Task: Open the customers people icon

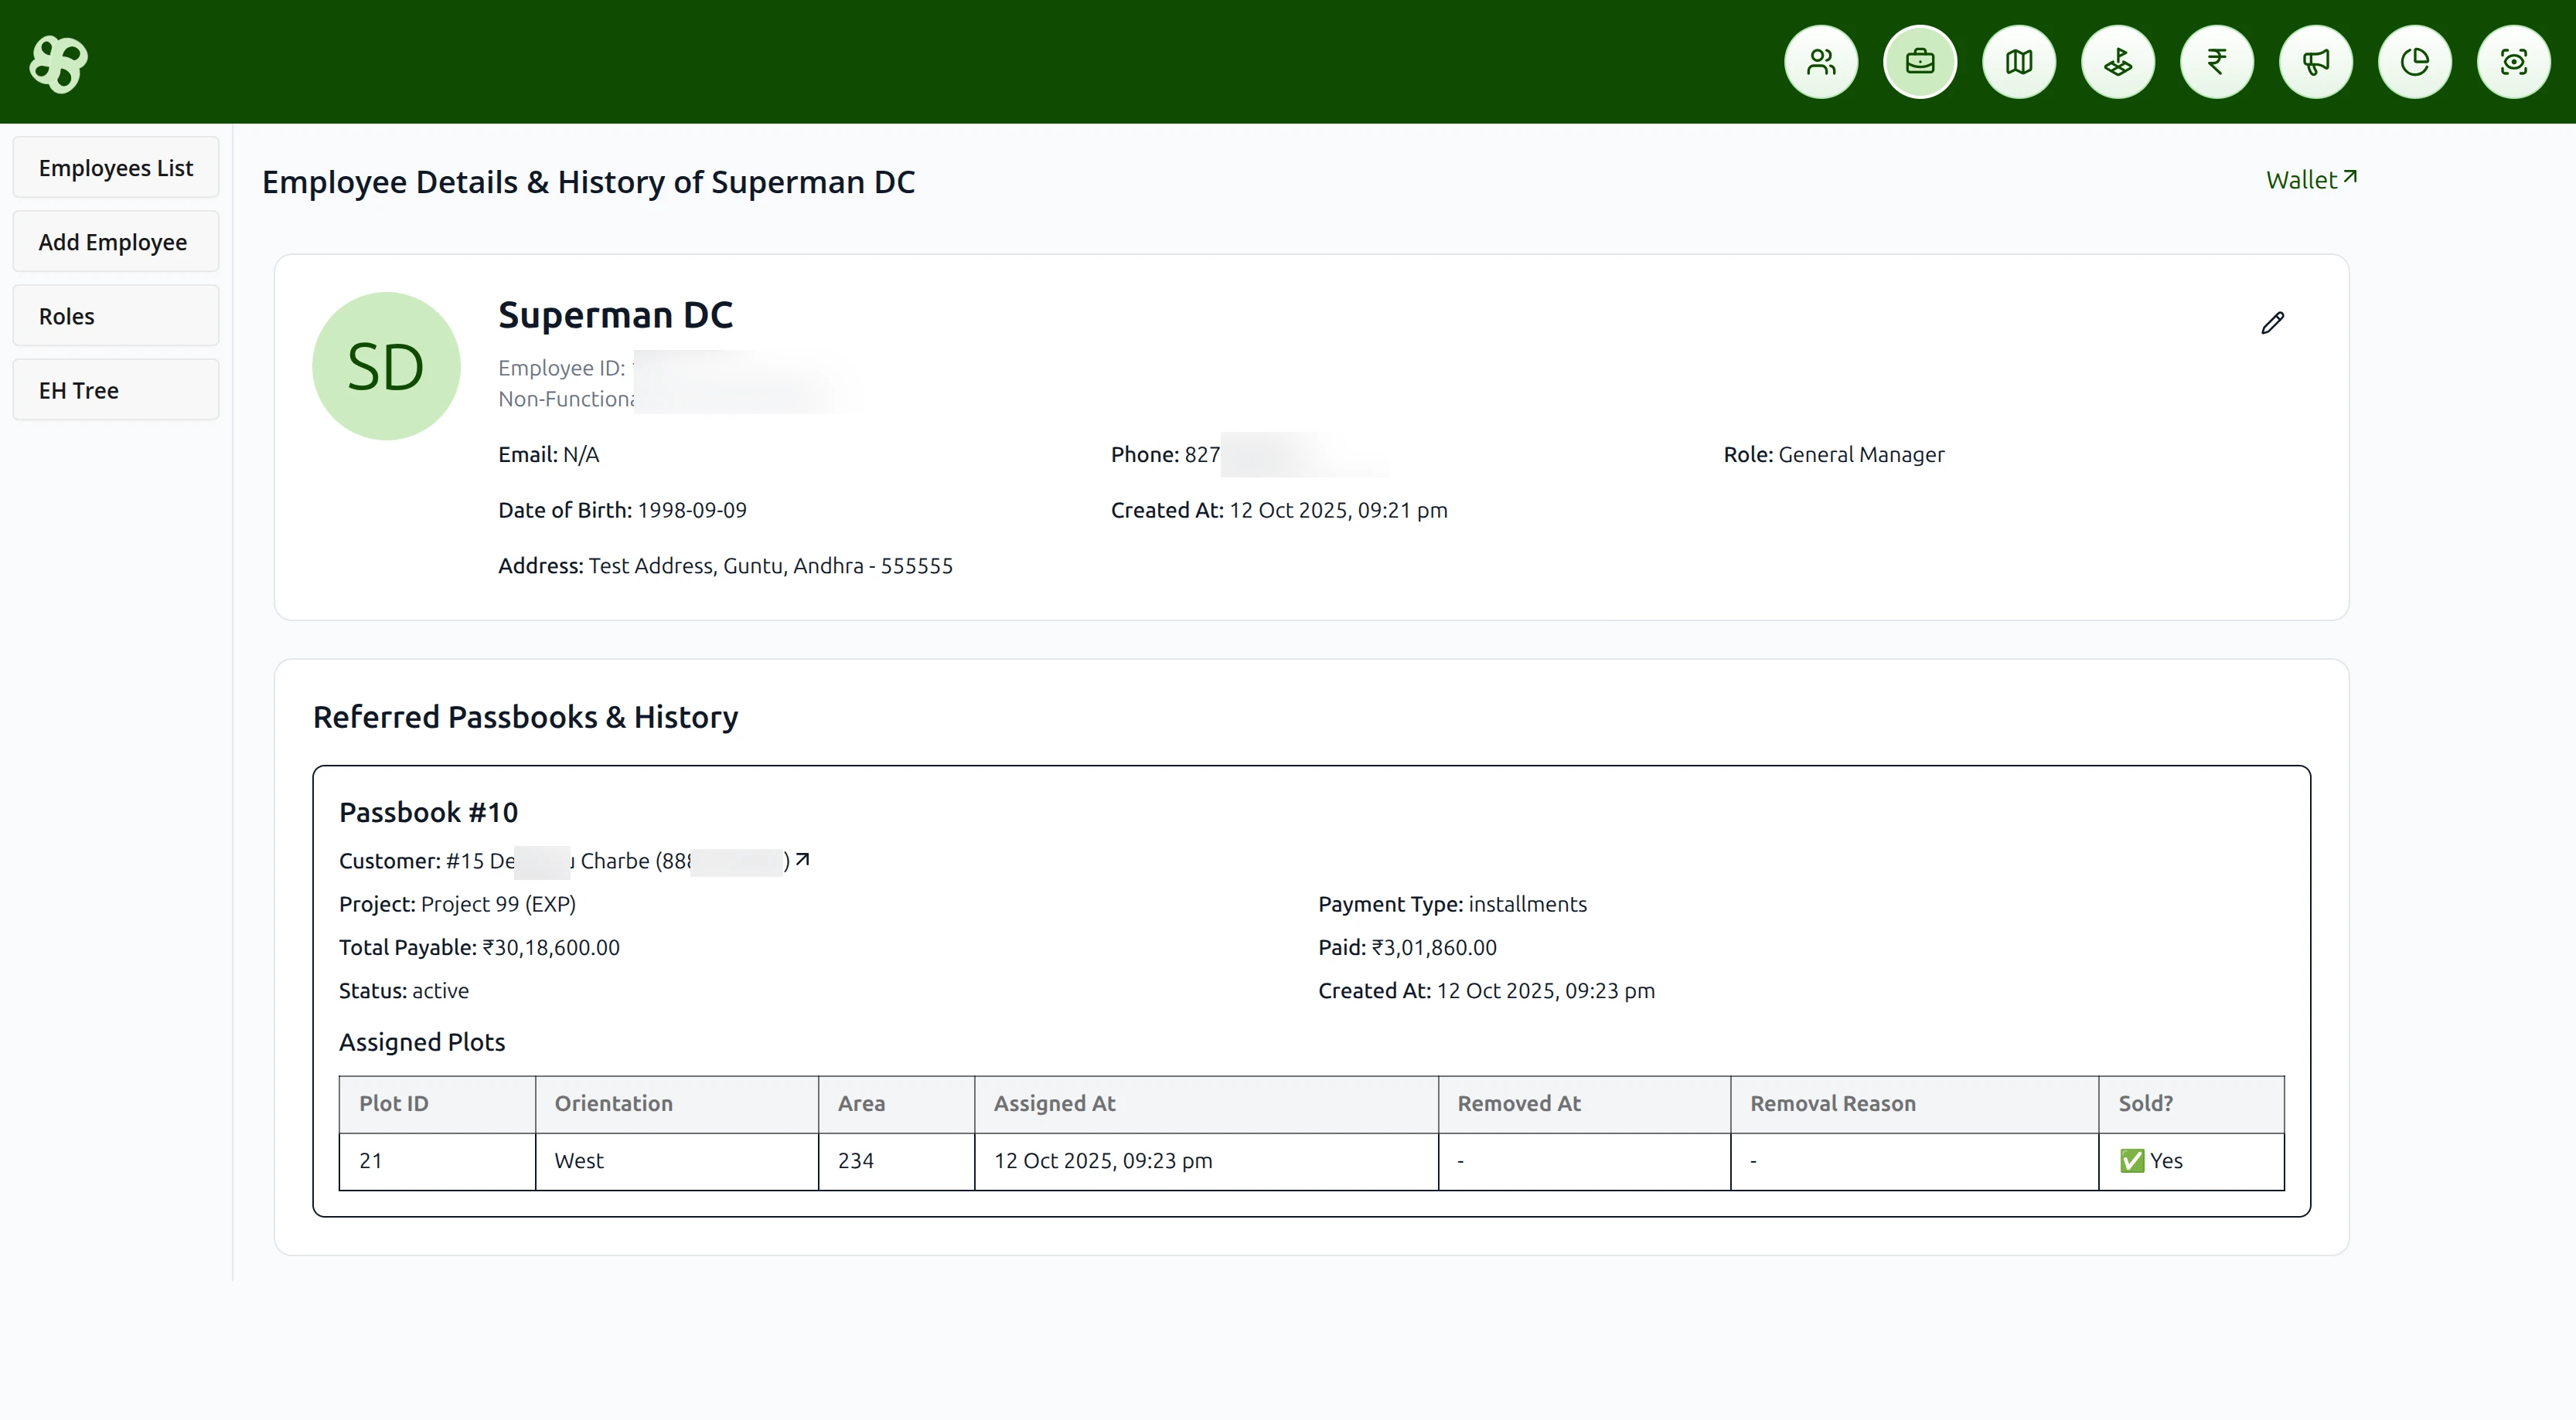Action: pos(1821,62)
